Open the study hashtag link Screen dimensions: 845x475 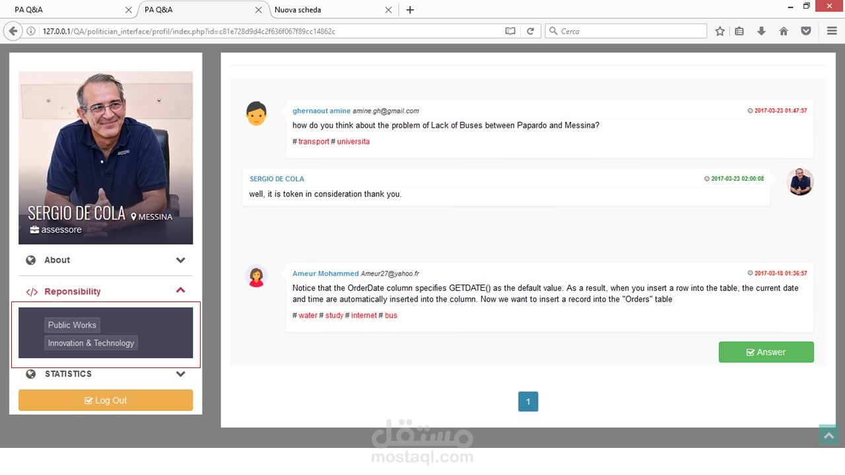click(x=334, y=315)
